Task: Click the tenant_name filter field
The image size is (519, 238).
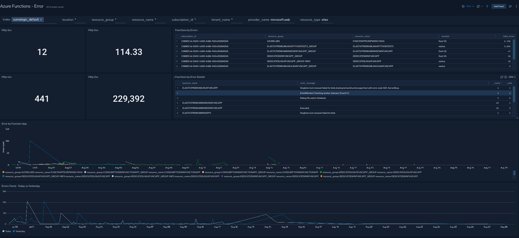Action: [x=237, y=20]
